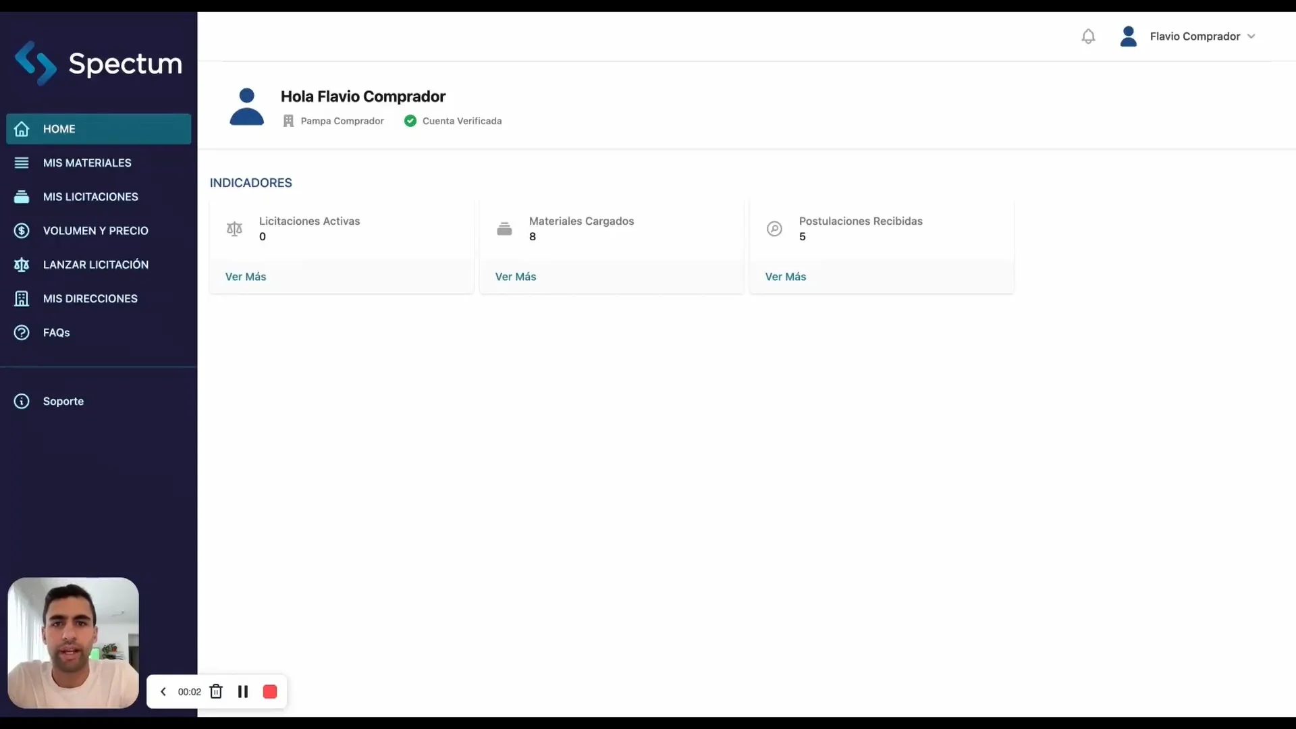Click Ver Más under Materiales Cargados
Viewport: 1296px width, 729px height.
pos(516,277)
